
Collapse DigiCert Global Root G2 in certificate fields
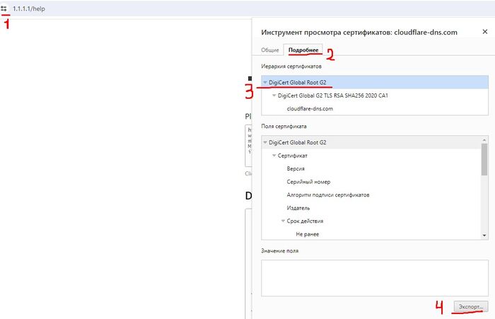click(265, 142)
